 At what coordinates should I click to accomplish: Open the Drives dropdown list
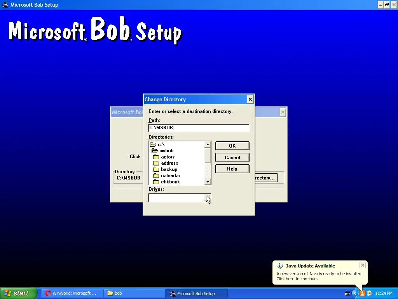point(208,198)
